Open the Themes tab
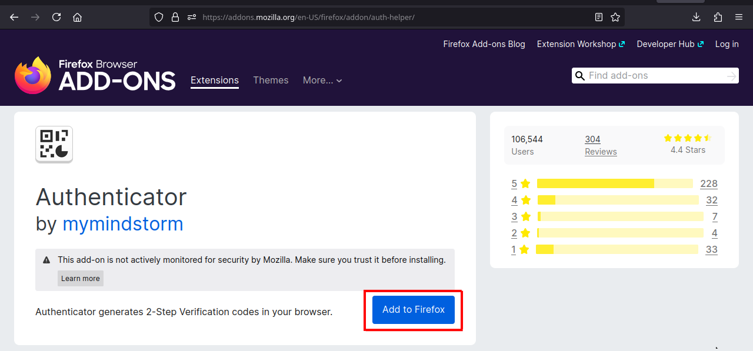Screen dimensions: 753x351 tap(271, 80)
